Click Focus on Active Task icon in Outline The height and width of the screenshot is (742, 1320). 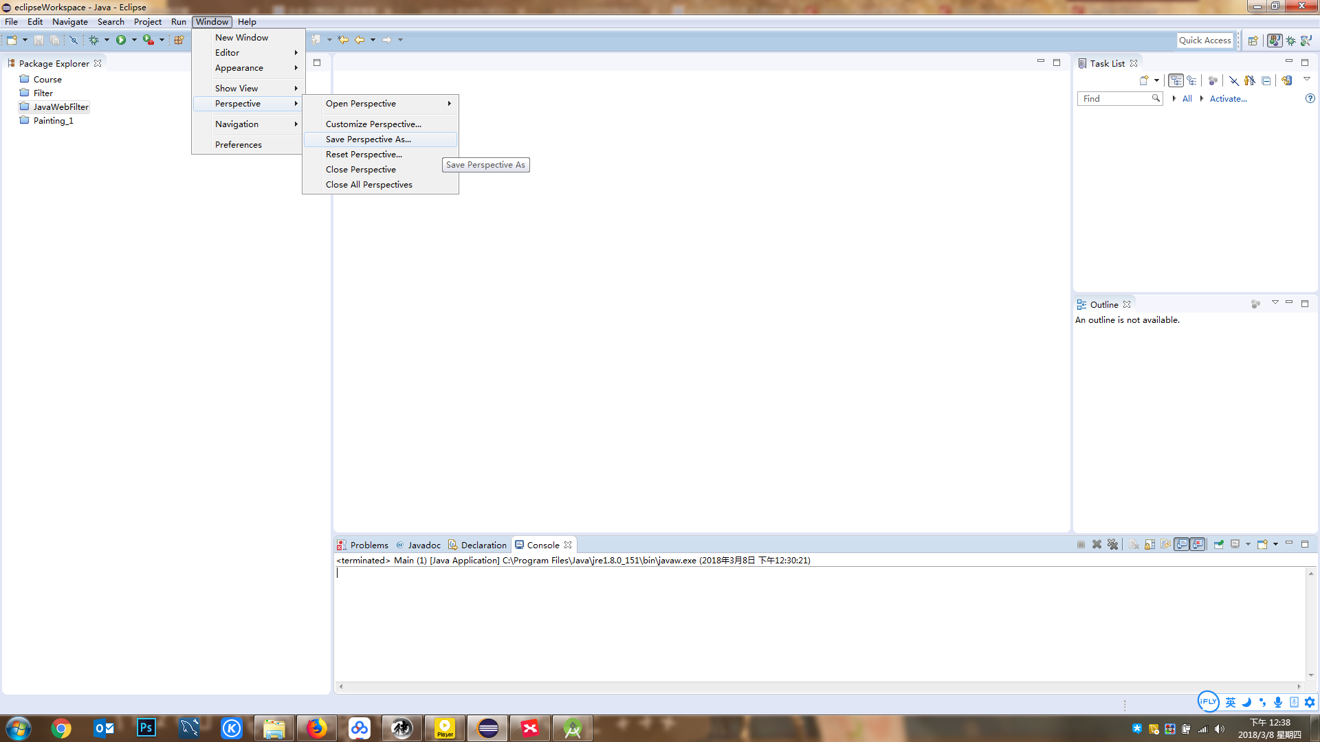click(1255, 304)
